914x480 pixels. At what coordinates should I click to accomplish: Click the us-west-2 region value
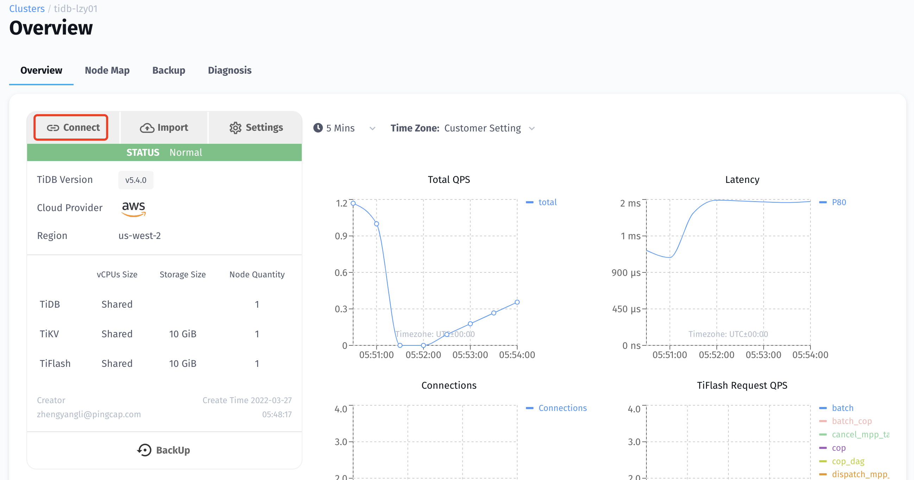139,236
